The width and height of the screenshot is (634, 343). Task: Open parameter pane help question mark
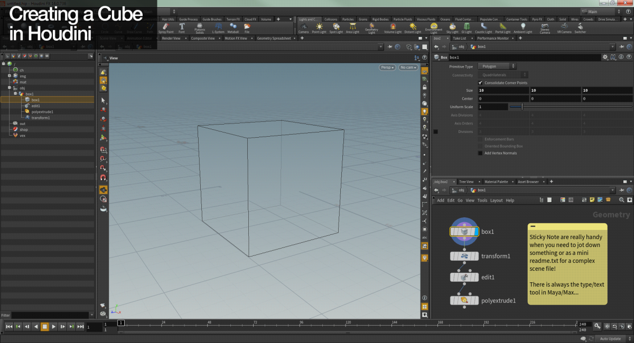[x=628, y=57]
